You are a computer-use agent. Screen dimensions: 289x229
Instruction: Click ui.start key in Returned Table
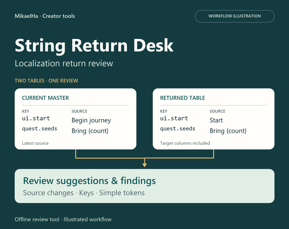174,118
